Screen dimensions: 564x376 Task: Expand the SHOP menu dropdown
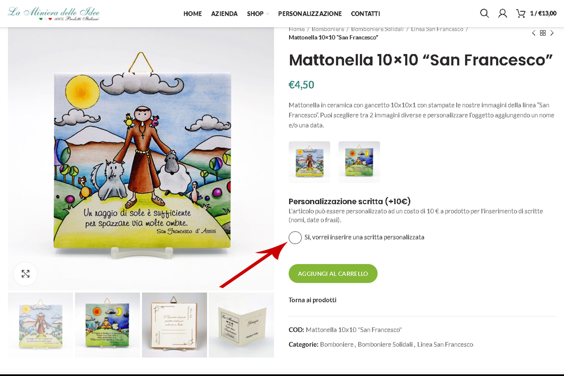pos(258,14)
